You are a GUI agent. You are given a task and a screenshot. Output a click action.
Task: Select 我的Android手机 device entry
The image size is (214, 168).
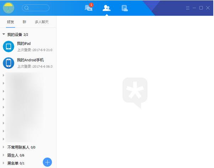(28, 63)
